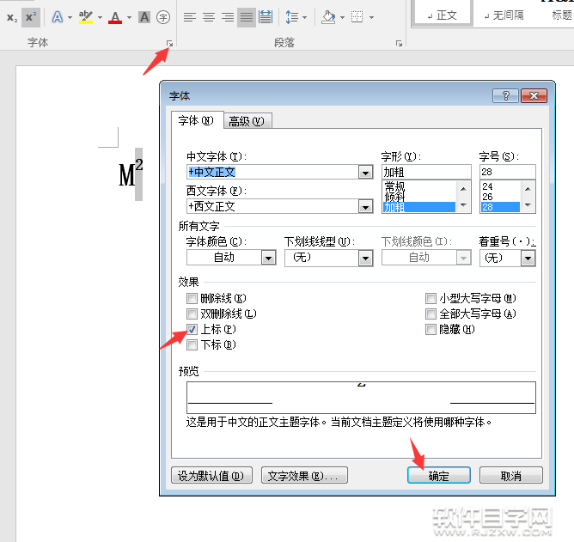This screenshot has height=542, width=574.
Task: Apply the 正文 style
Action: coord(443,15)
